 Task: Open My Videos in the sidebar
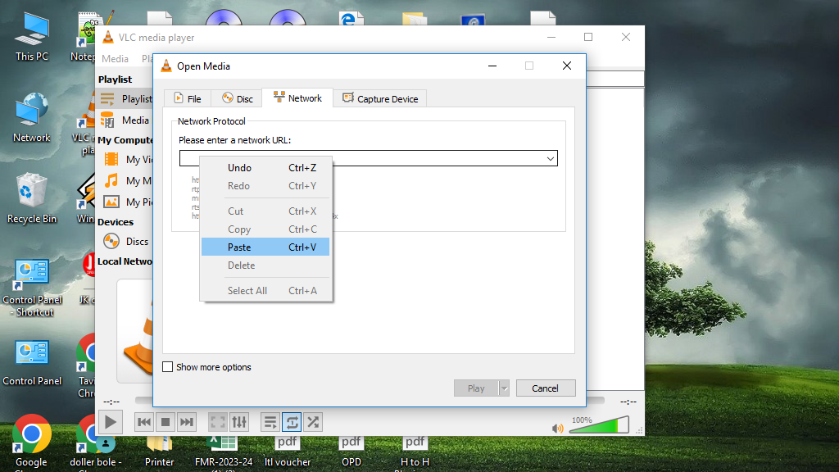tap(127, 160)
